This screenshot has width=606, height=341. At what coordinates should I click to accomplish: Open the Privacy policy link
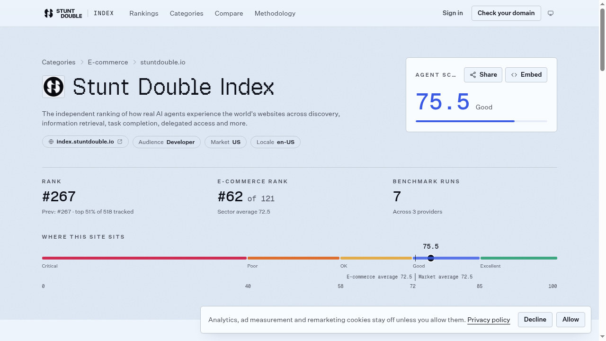click(489, 320)
